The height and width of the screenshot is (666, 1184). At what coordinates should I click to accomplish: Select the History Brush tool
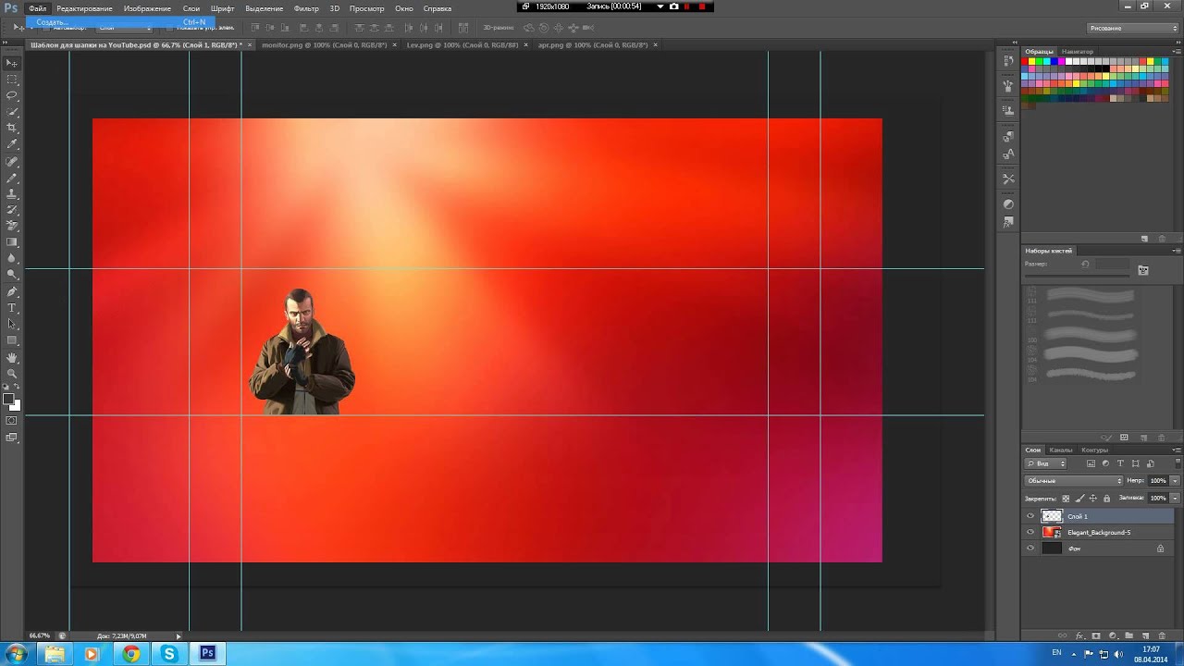12,209
